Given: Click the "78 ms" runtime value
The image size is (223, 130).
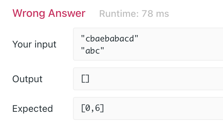Looking at the screenshot, I should (x=155, y=14).
